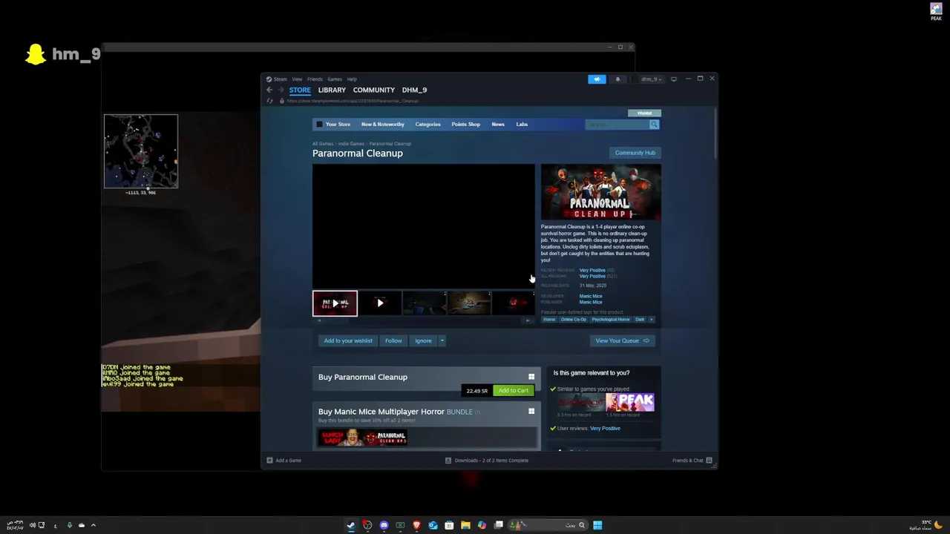The height and width of the screenshot is (534, 950).
Task: Open the Games menu
Action: [335, 79]
